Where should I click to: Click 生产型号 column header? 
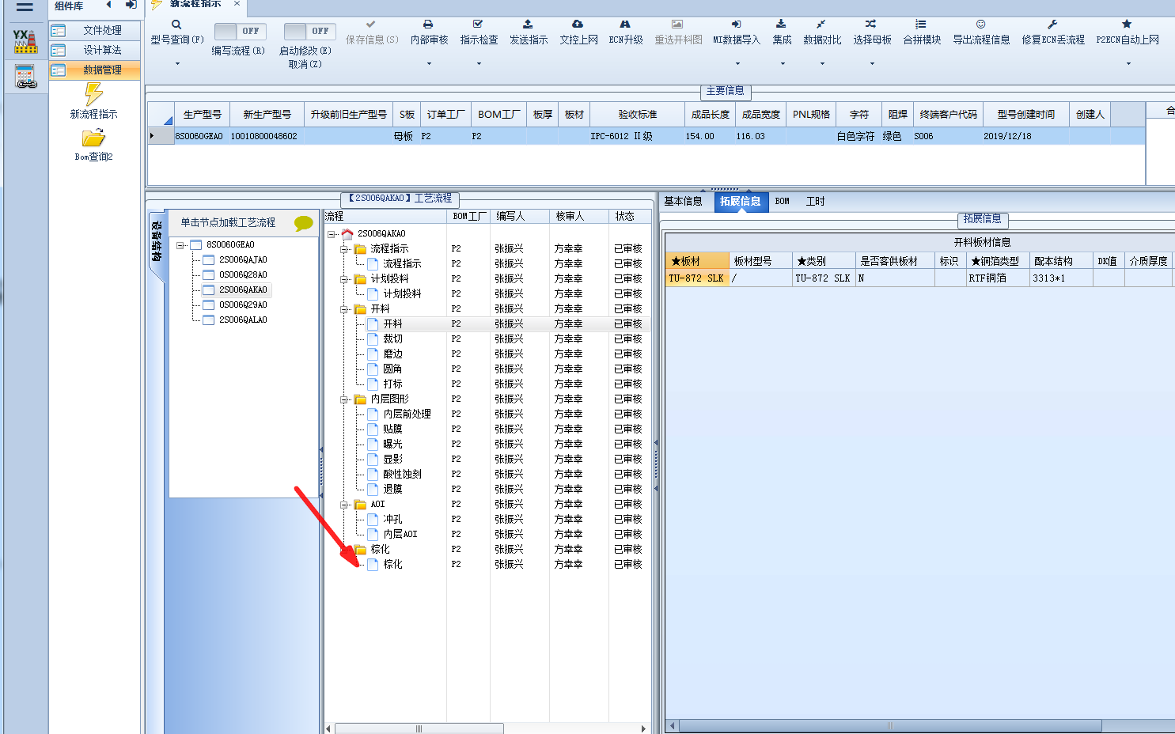(202, 115)
